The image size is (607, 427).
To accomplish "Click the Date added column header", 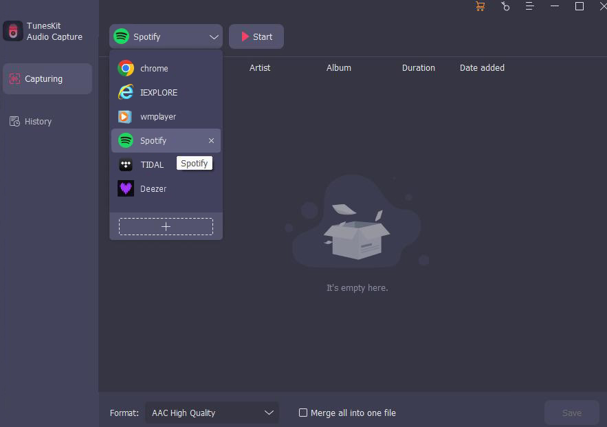I will click(482, 68).
